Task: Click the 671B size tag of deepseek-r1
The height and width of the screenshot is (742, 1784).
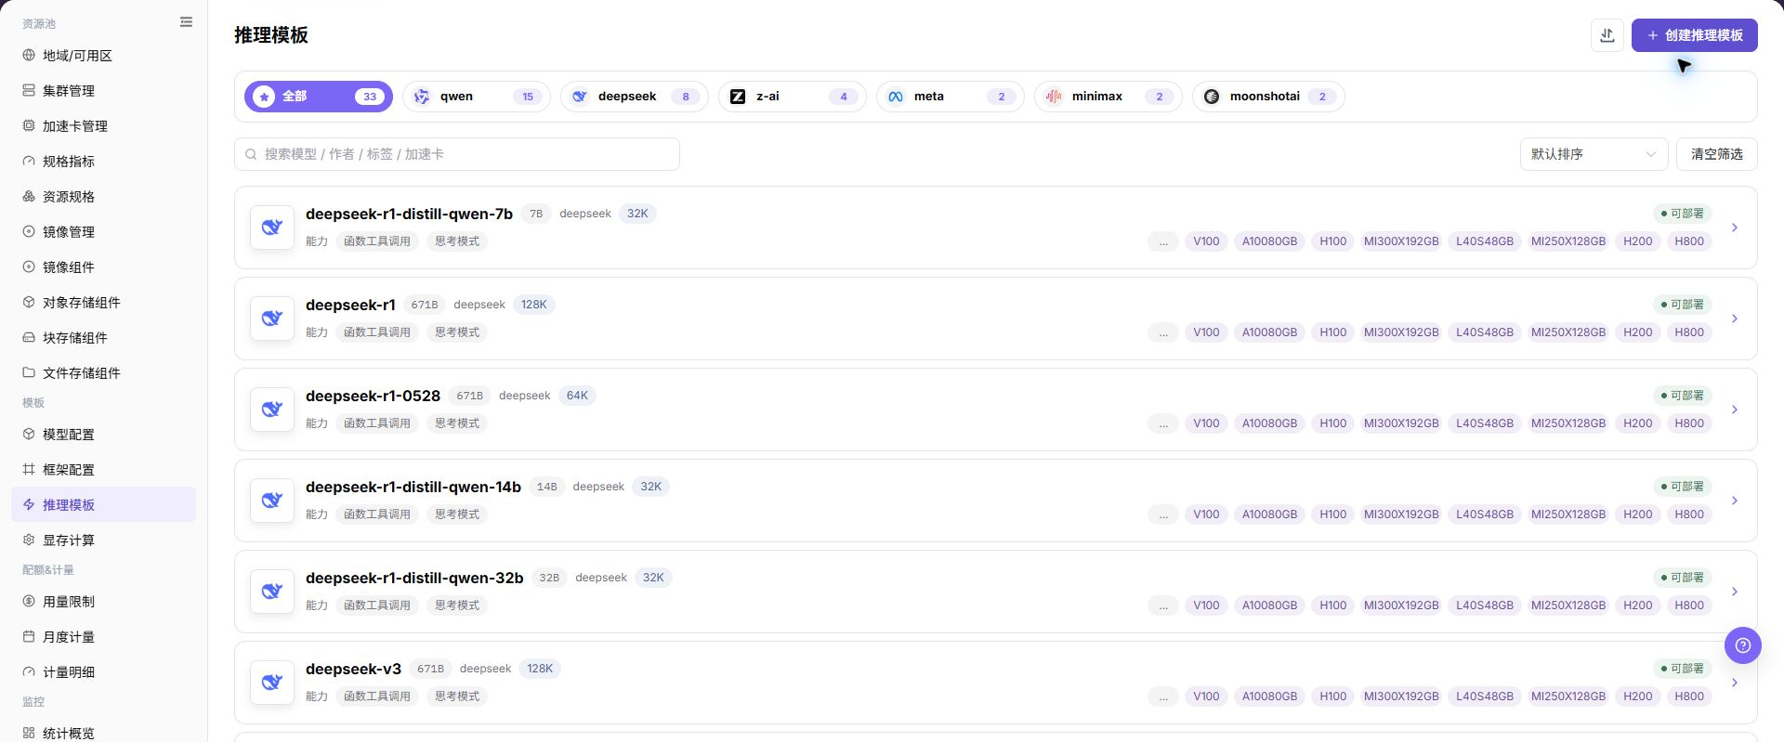Action: pos(425,305)
